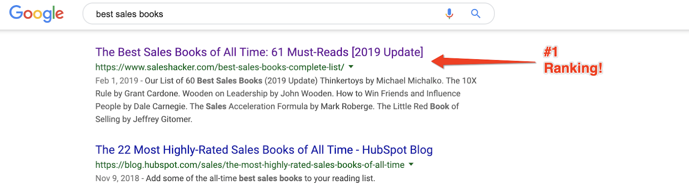Click the 'Nov 9, 2018' result date
Viewport: 689px width, 194px height.
click(117, 179)
